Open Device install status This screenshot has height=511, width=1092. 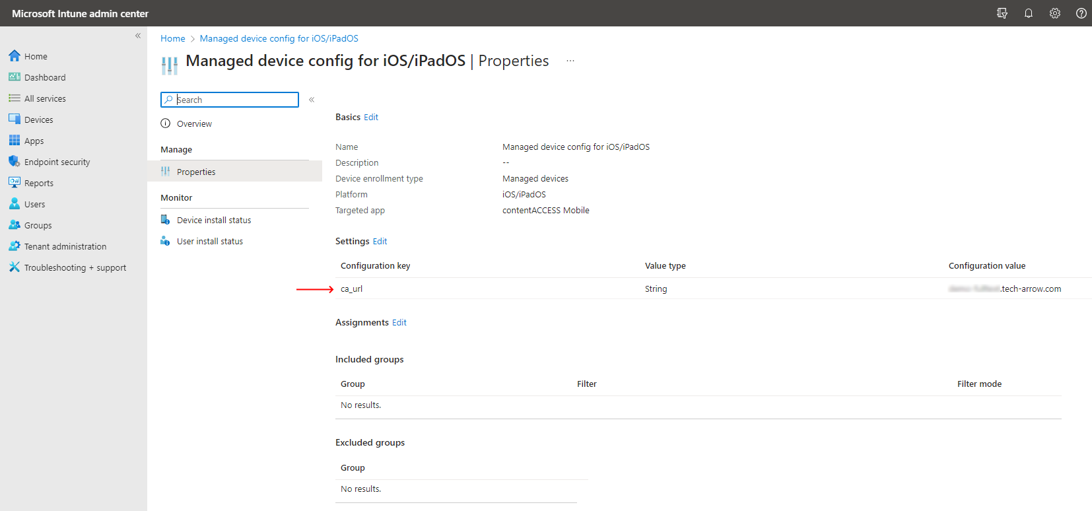214,220
